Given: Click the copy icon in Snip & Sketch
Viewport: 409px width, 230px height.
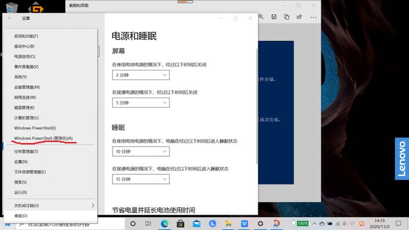Looking at the screenshot, I should pyautogui.click(x=286, y=17).
